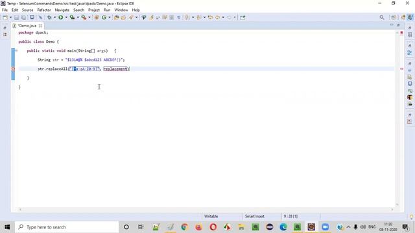Click the Debug bug toolbar icon
415x233 pixels.
[x=49, y=17]
